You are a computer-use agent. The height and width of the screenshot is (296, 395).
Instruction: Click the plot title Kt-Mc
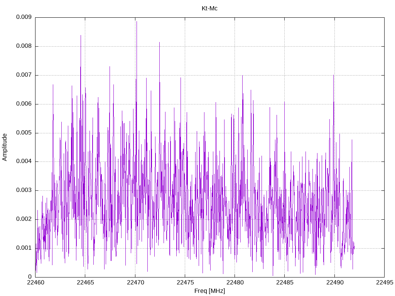click(x=209, y=8)
